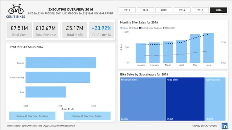Viewport: 232px width, 130px height.
Task: Click the Total Profit axis title
Action: point(68,109)
